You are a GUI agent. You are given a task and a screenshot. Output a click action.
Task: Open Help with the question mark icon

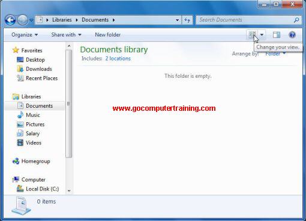292,35
